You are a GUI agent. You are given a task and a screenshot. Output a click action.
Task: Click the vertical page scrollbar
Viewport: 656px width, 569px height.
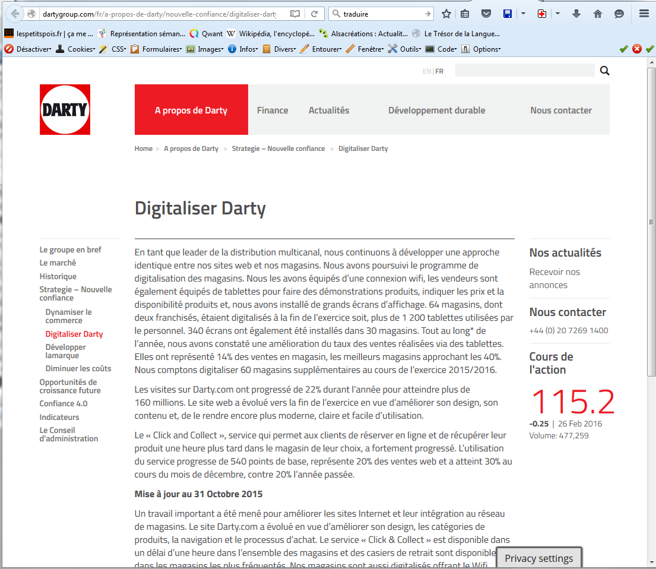click(651, 238)
